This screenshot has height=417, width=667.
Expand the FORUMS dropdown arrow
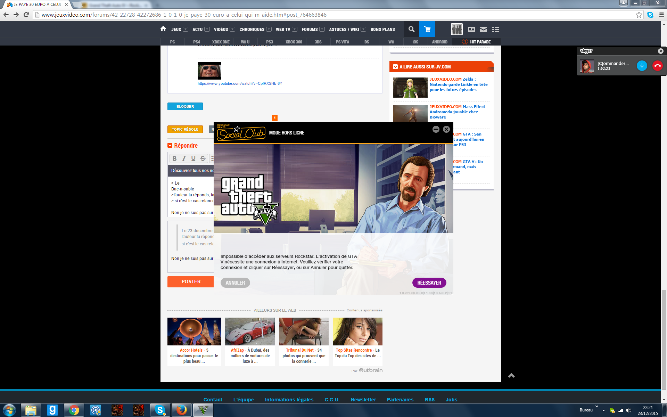322,29
